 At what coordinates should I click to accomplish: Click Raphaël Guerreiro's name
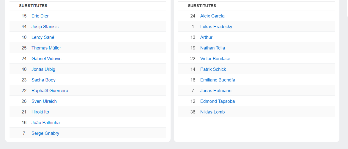[x=50, y=91]
